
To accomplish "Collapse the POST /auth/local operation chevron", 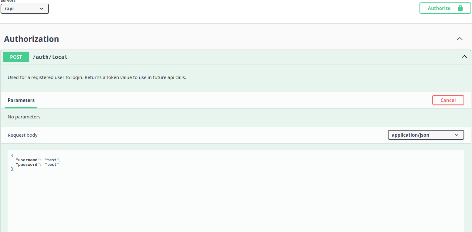I will [x=464, y=57].
